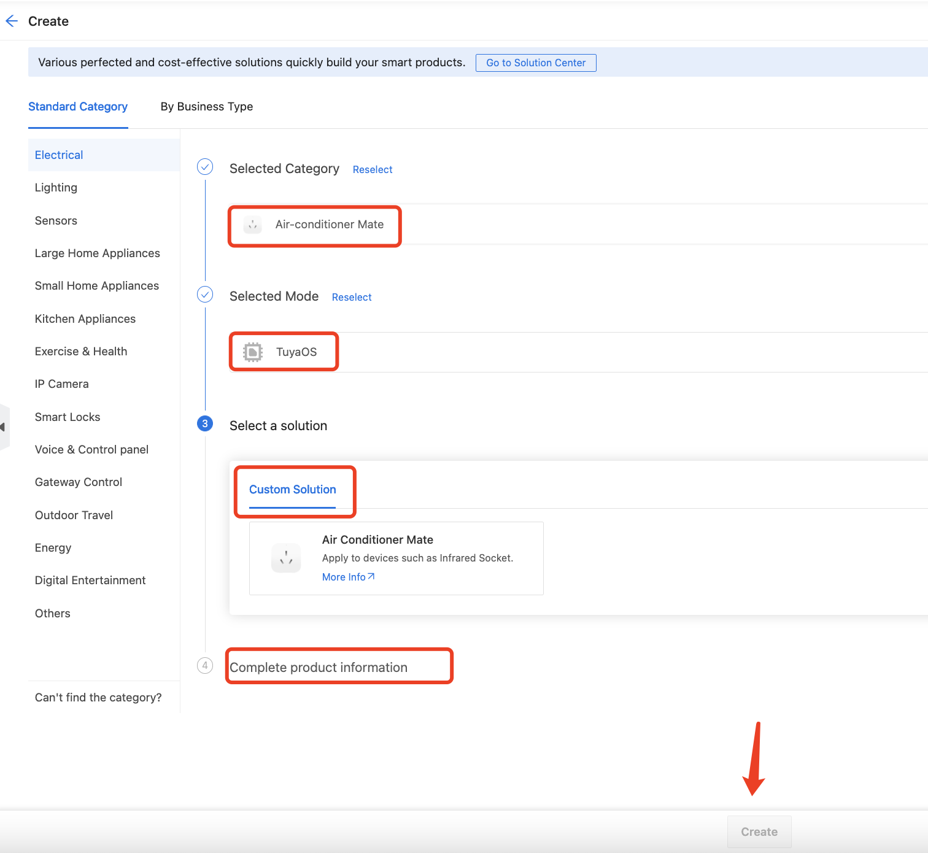
Task: Select the Custom Solution tab
Action: point(293,490)
